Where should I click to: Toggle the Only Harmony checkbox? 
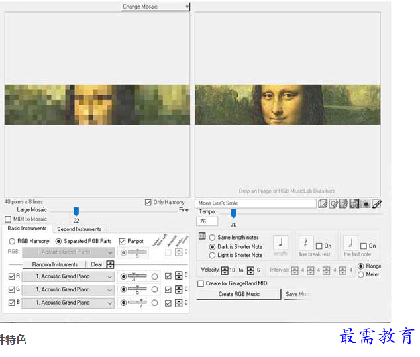pos(148,203)
